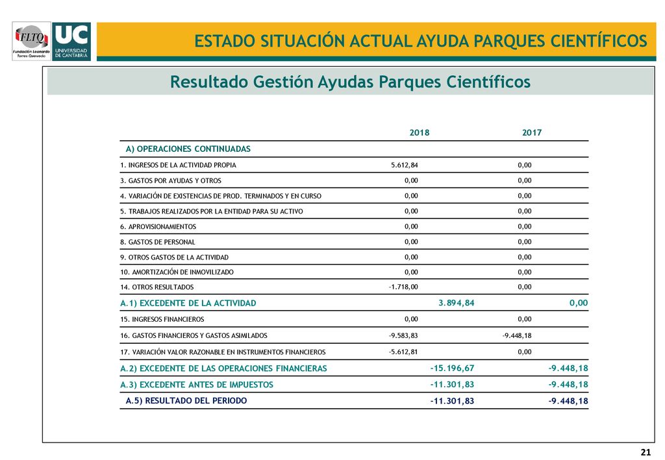Click row '9. OTROS GASTOS DE LA ACTIVIDAD'

tap(354, 257)
